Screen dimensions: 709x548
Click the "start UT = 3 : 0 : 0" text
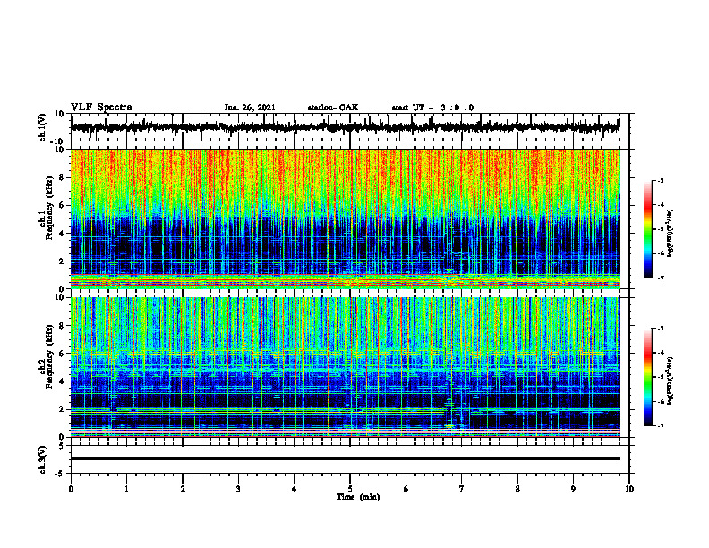pos(432,107)
